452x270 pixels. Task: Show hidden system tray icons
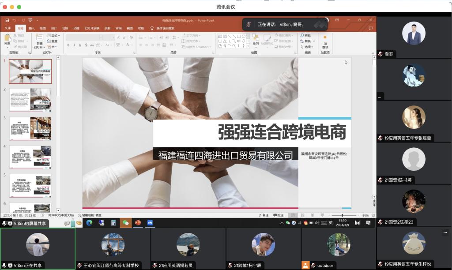pos(282,223)
